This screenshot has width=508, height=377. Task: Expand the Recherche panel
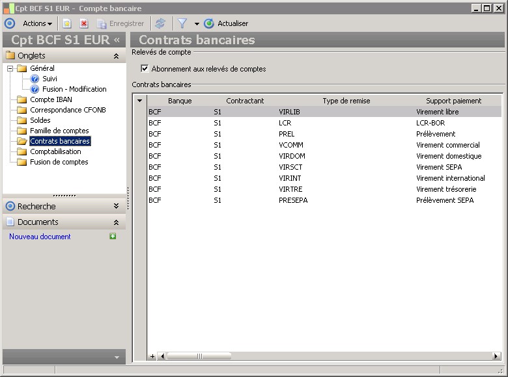(x=116, y=206)
